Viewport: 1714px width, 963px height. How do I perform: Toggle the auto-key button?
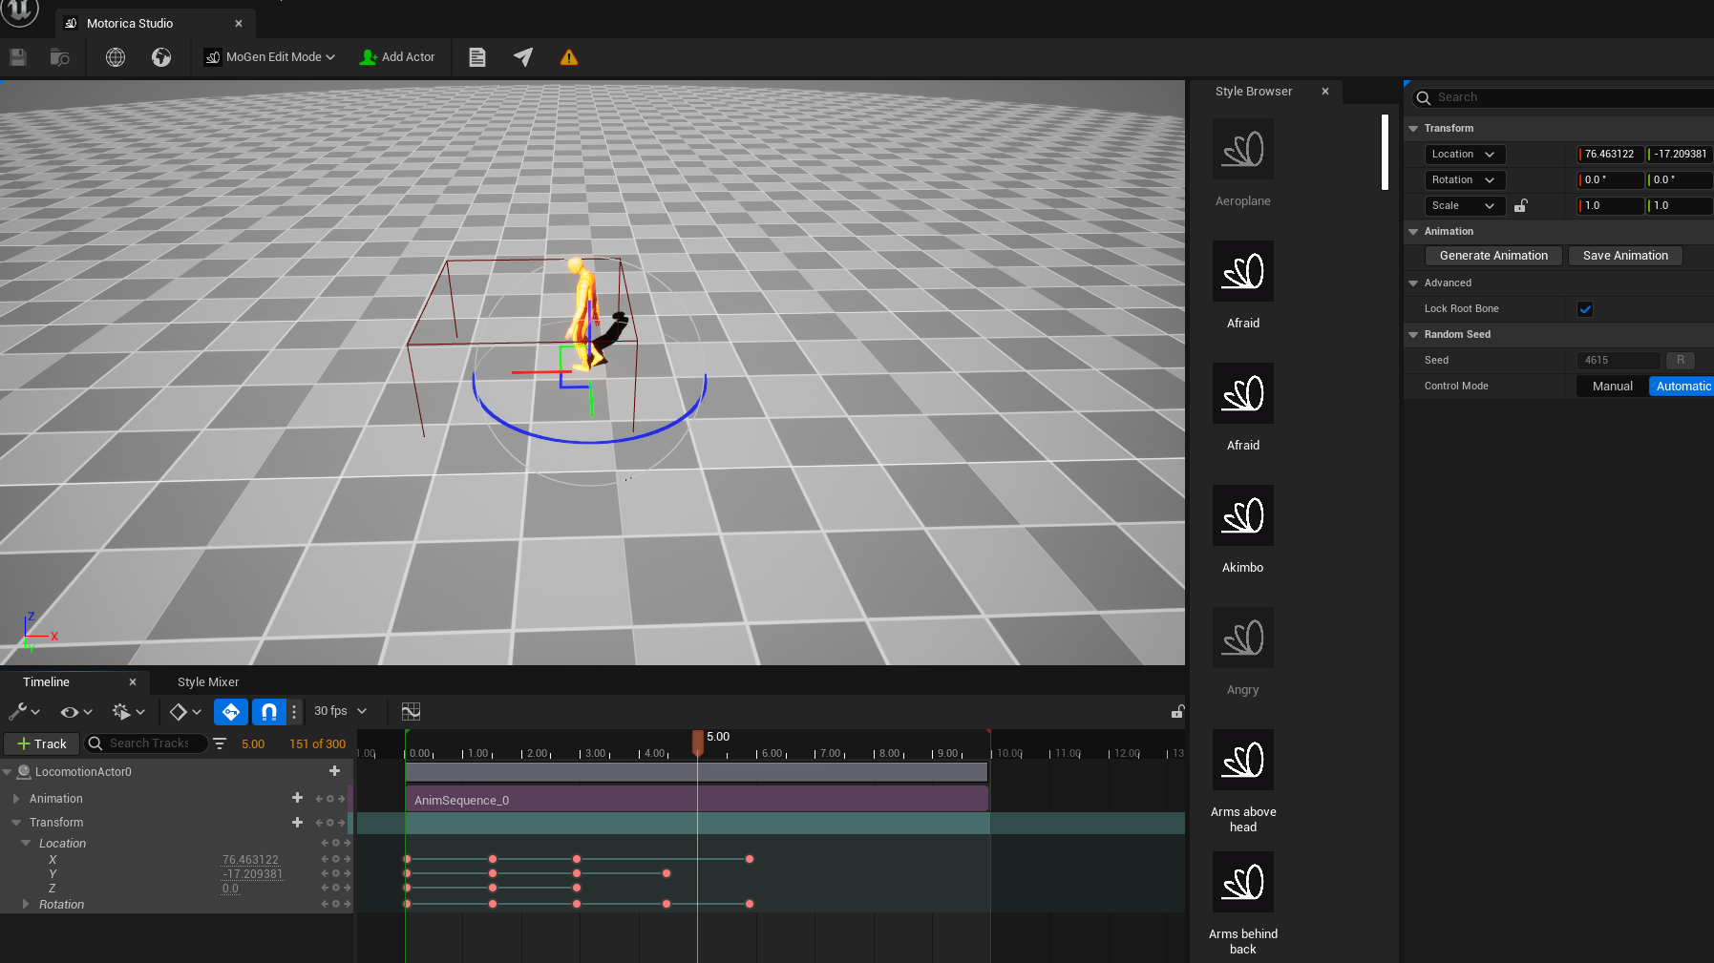tap(231, 712)
